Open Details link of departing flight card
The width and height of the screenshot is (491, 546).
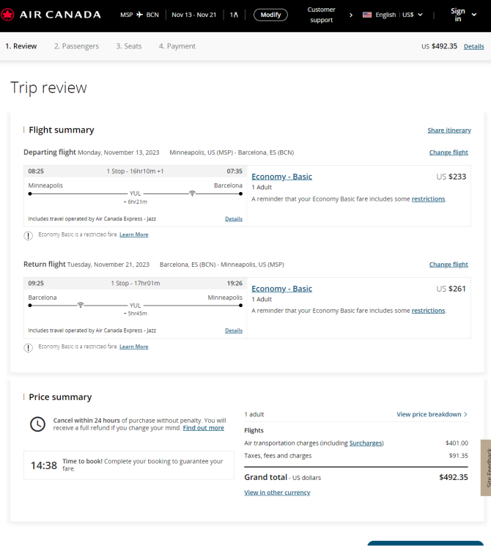point(234,219)
